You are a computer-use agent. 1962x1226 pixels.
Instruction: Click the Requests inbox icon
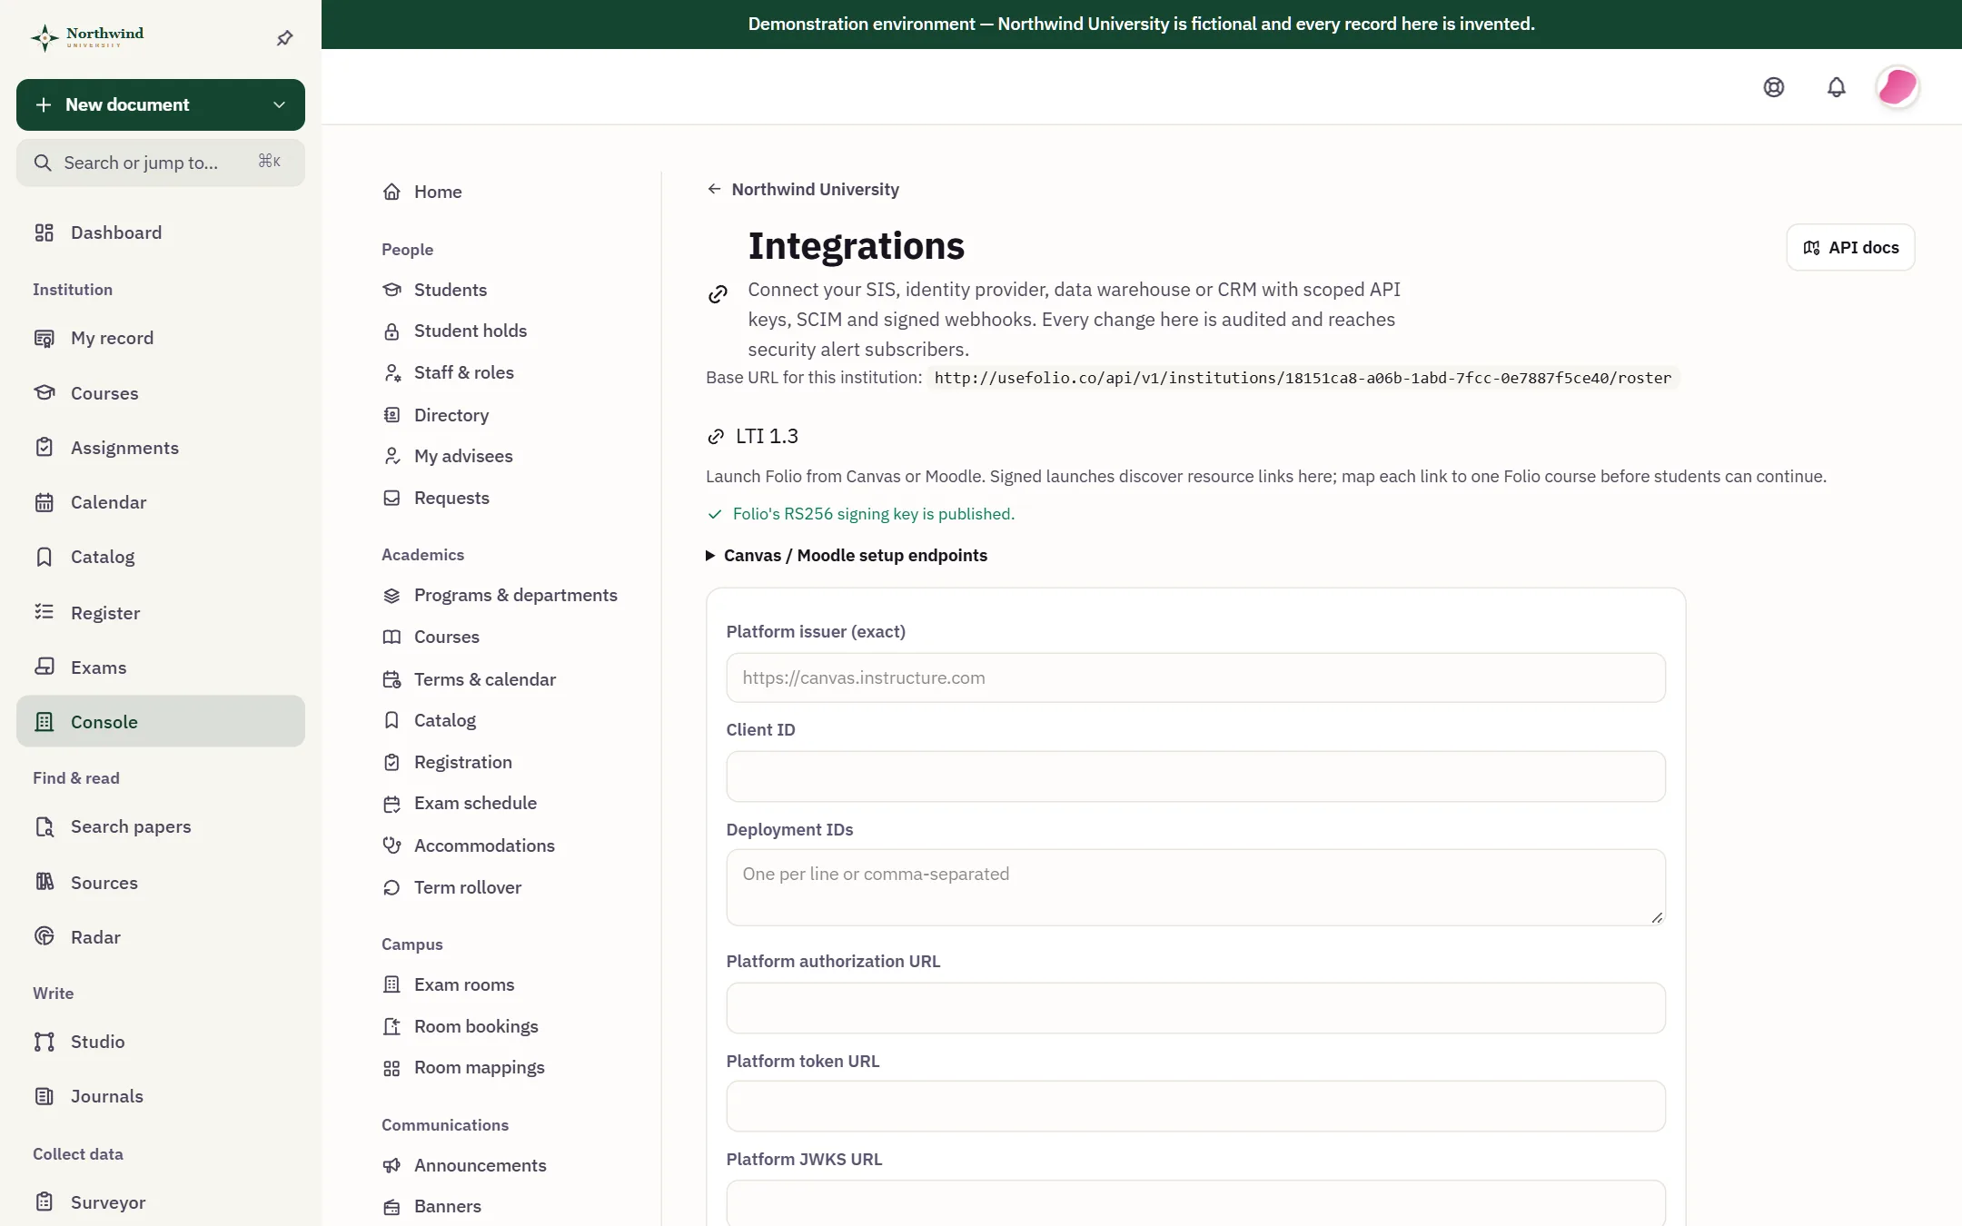point(391,498)
